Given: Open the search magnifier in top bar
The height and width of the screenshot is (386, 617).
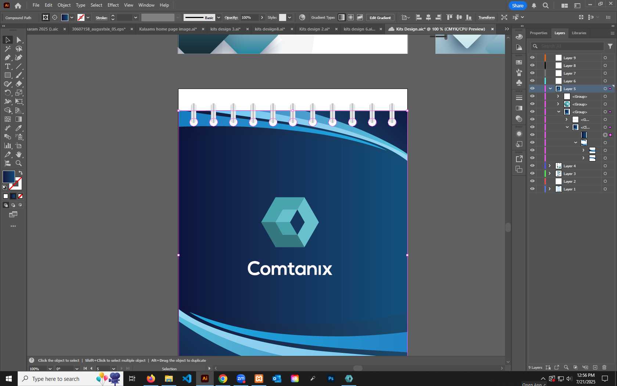Looking at the screenshot, I should point(546,6).
